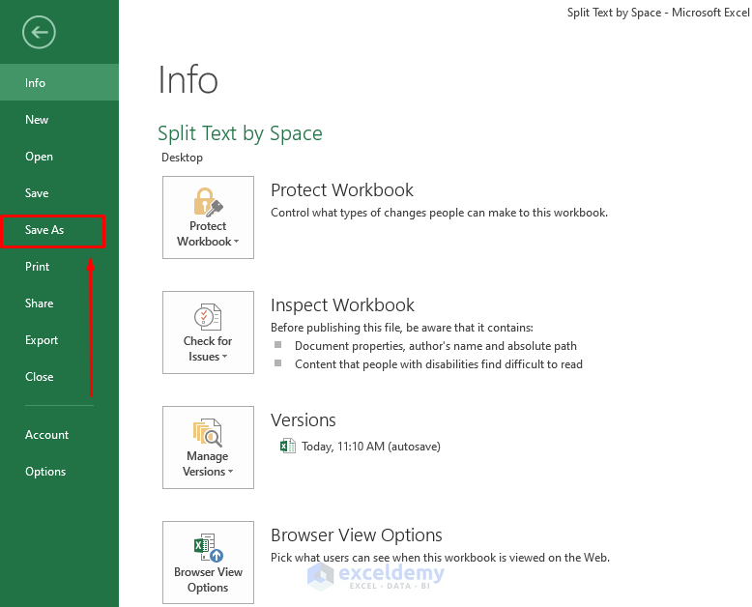Select the Info menu item
Viewport: 752px width, 607px height.
pyautogui.click(x=60, y=82)
